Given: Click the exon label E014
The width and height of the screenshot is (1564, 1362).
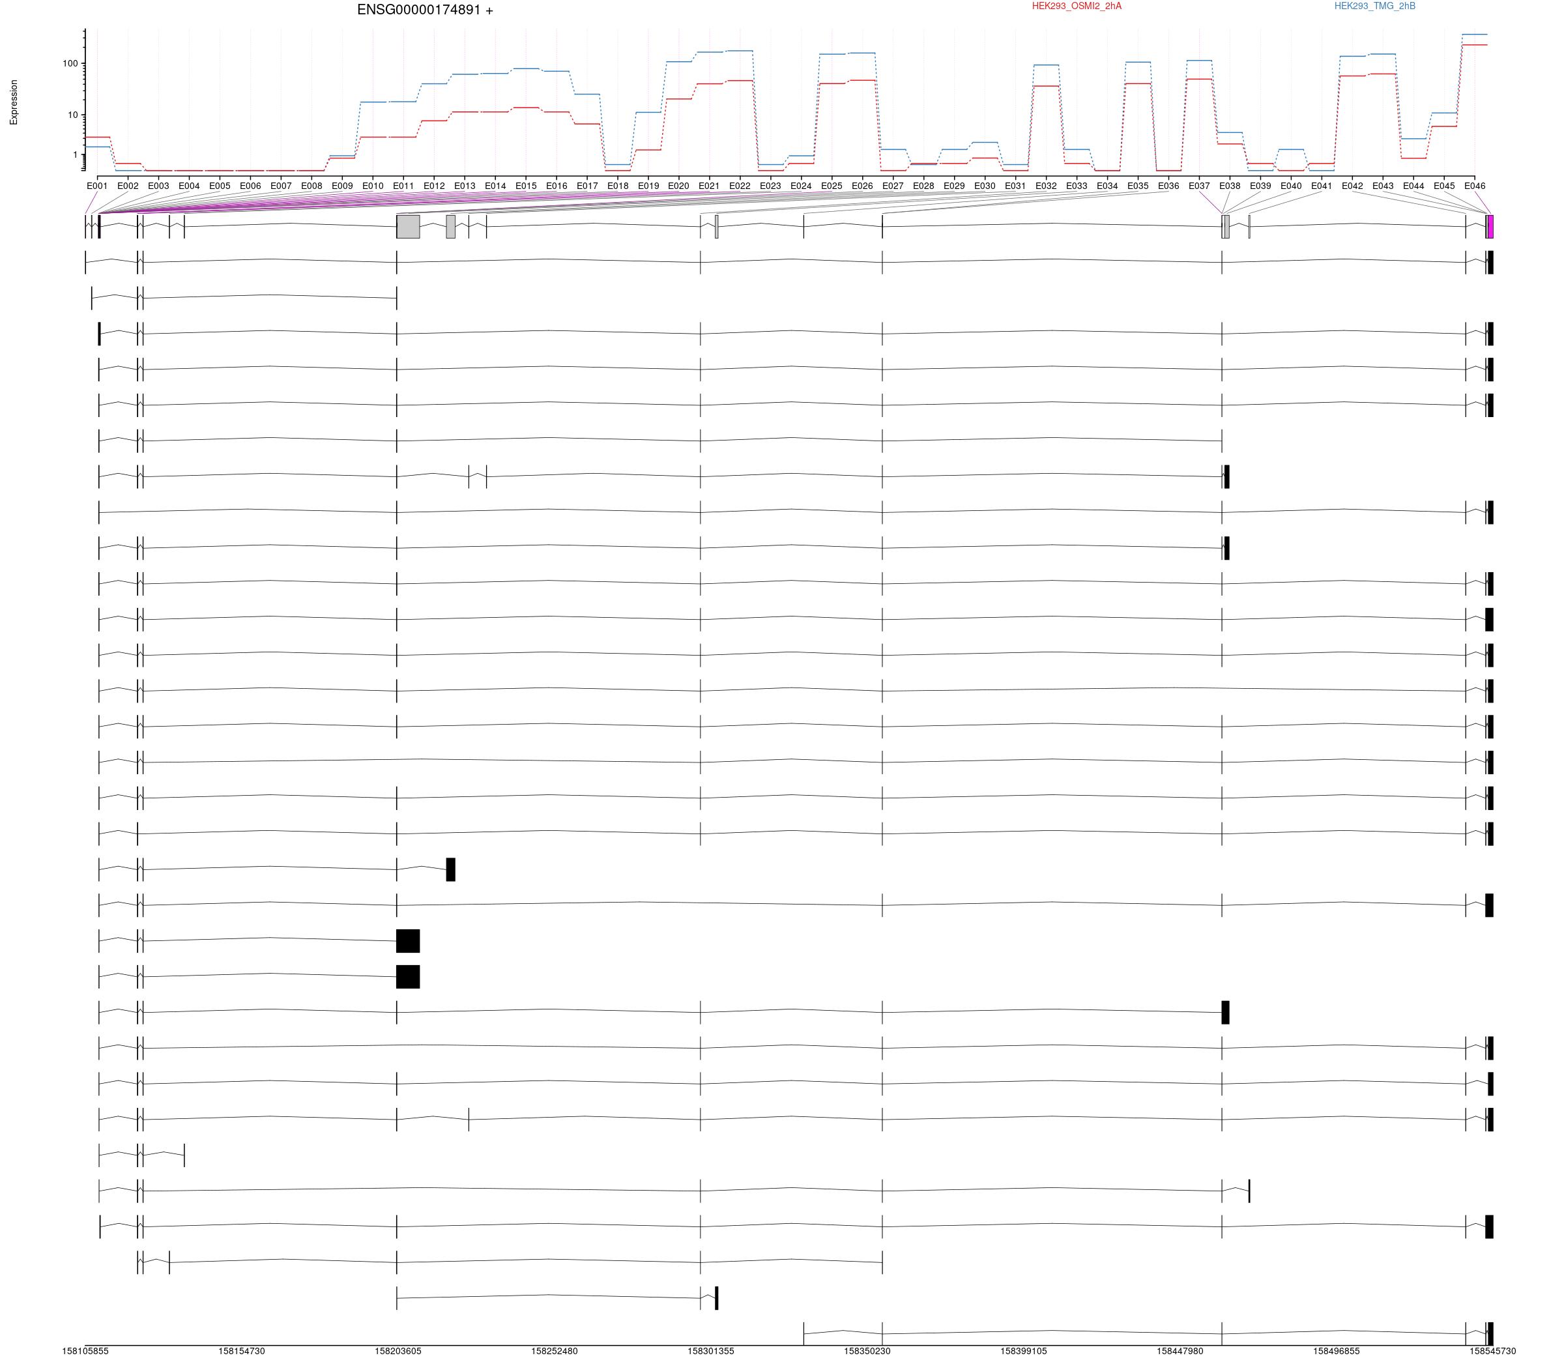Looking at the screenshot, I should tap(495, 186).
